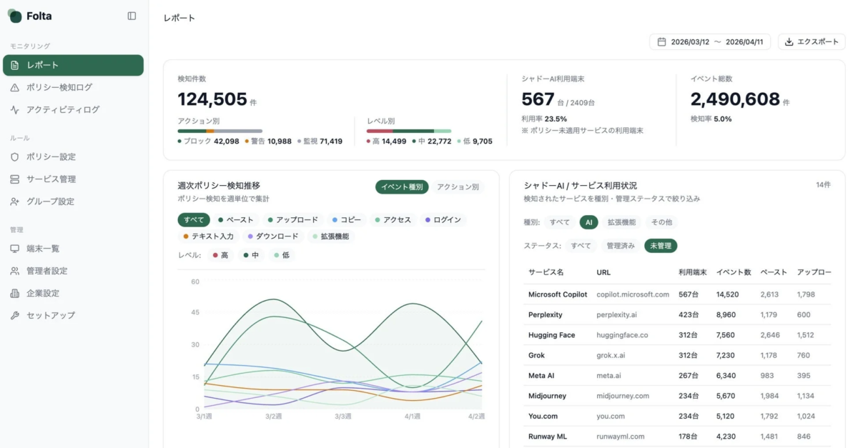Screen dimensions: 858x448
Task: Click the You.com service name
Action: 543,416
